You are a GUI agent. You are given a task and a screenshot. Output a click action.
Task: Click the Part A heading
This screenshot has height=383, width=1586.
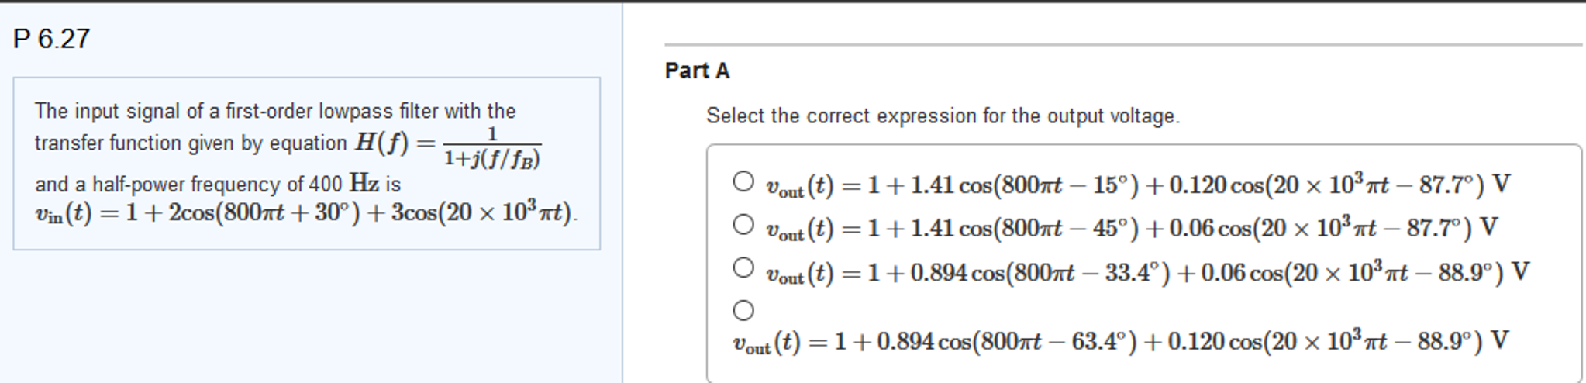697,71
